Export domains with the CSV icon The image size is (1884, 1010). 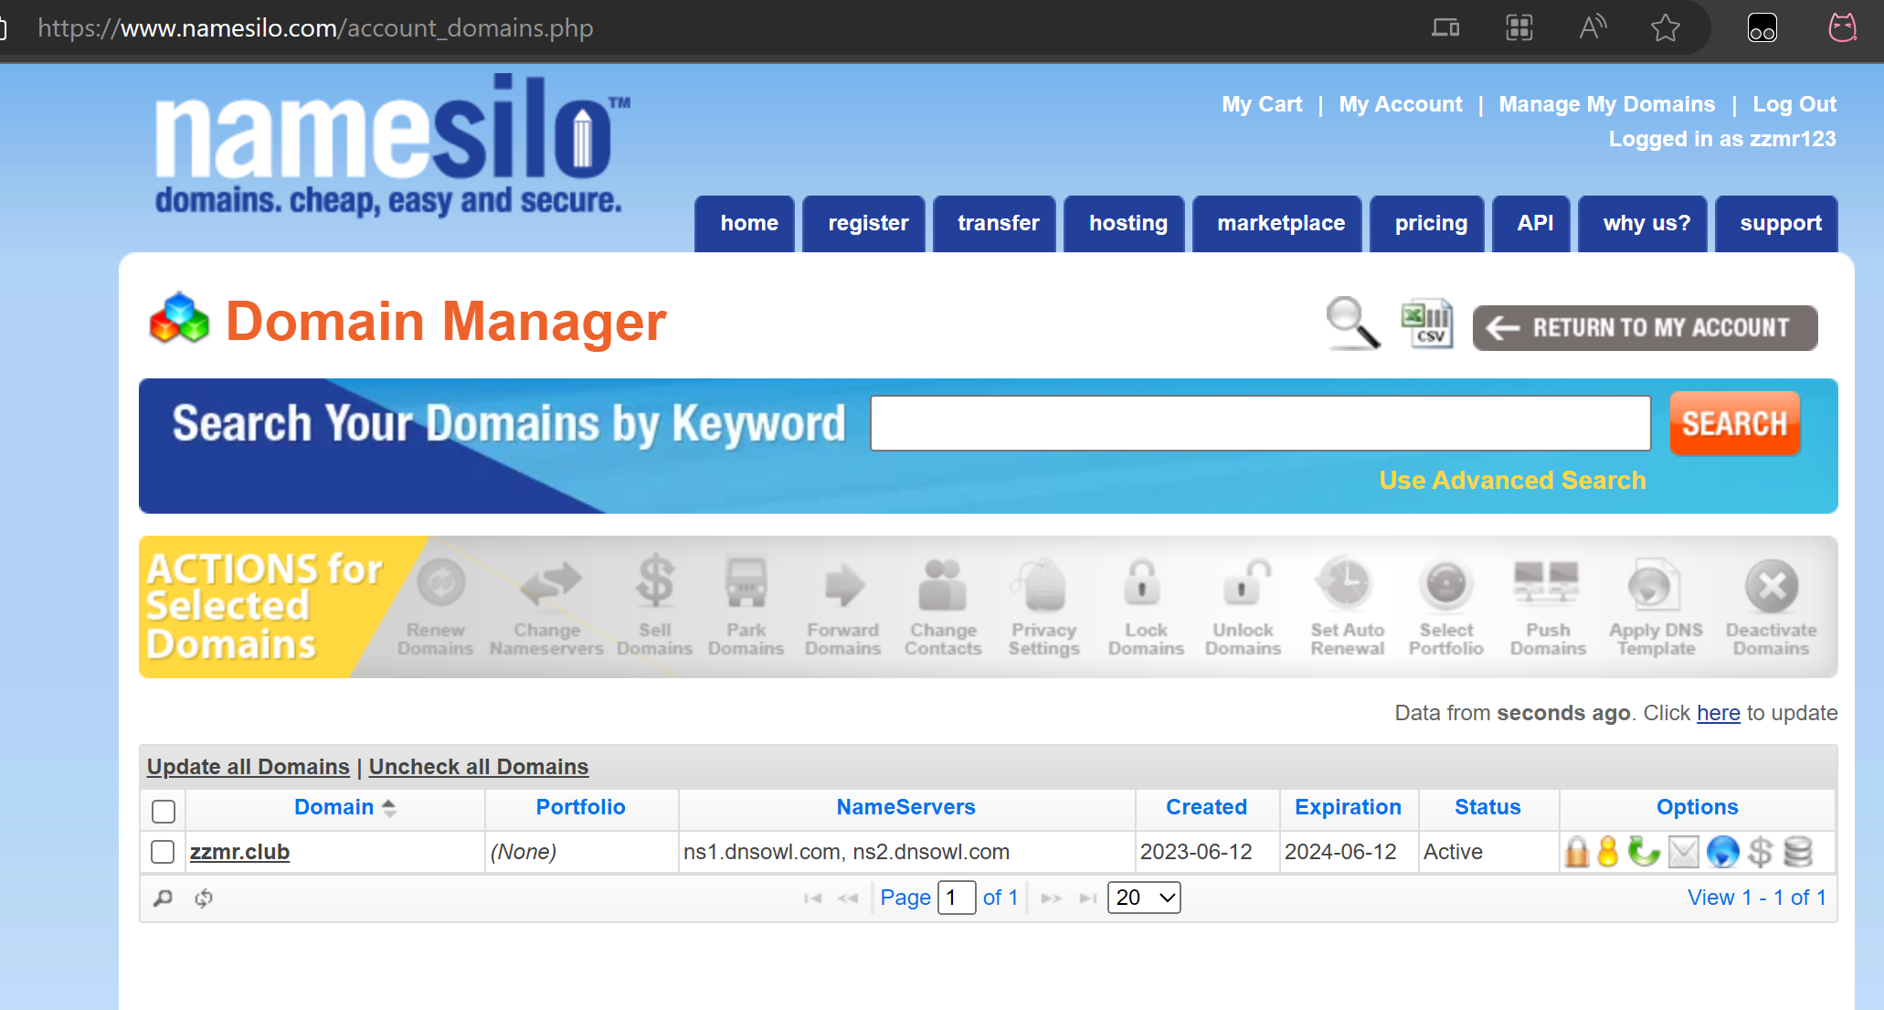(1427, 324)
